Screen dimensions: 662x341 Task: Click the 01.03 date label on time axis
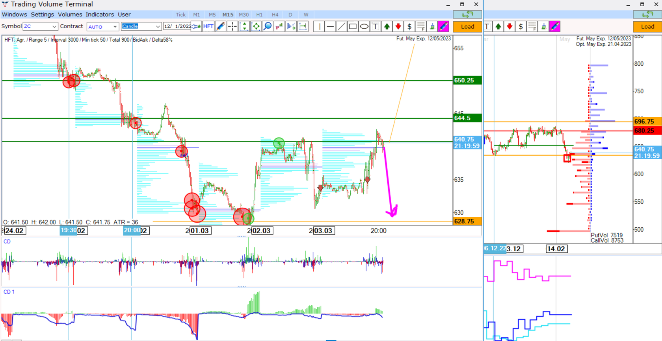tap(199, 230)
